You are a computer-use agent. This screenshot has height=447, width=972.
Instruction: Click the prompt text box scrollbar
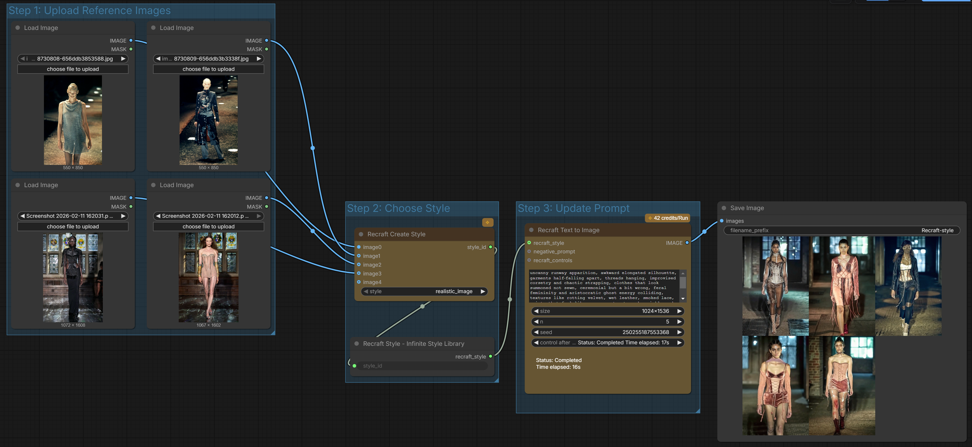683,284
